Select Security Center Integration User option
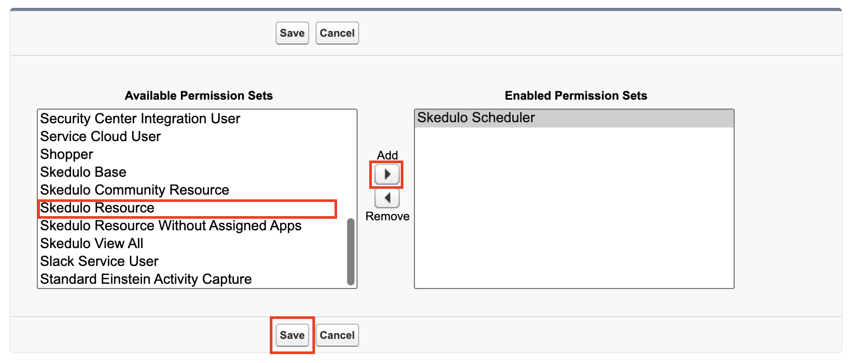This screenshot has height=363, width=852. pyautogui.click(x=140, y=119)
